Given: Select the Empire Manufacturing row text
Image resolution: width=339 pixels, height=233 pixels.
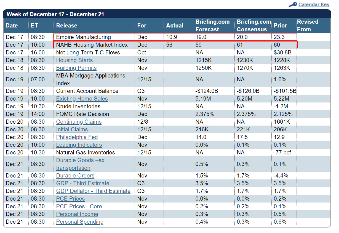Looking at the screenshot, I should coord(84,37).
